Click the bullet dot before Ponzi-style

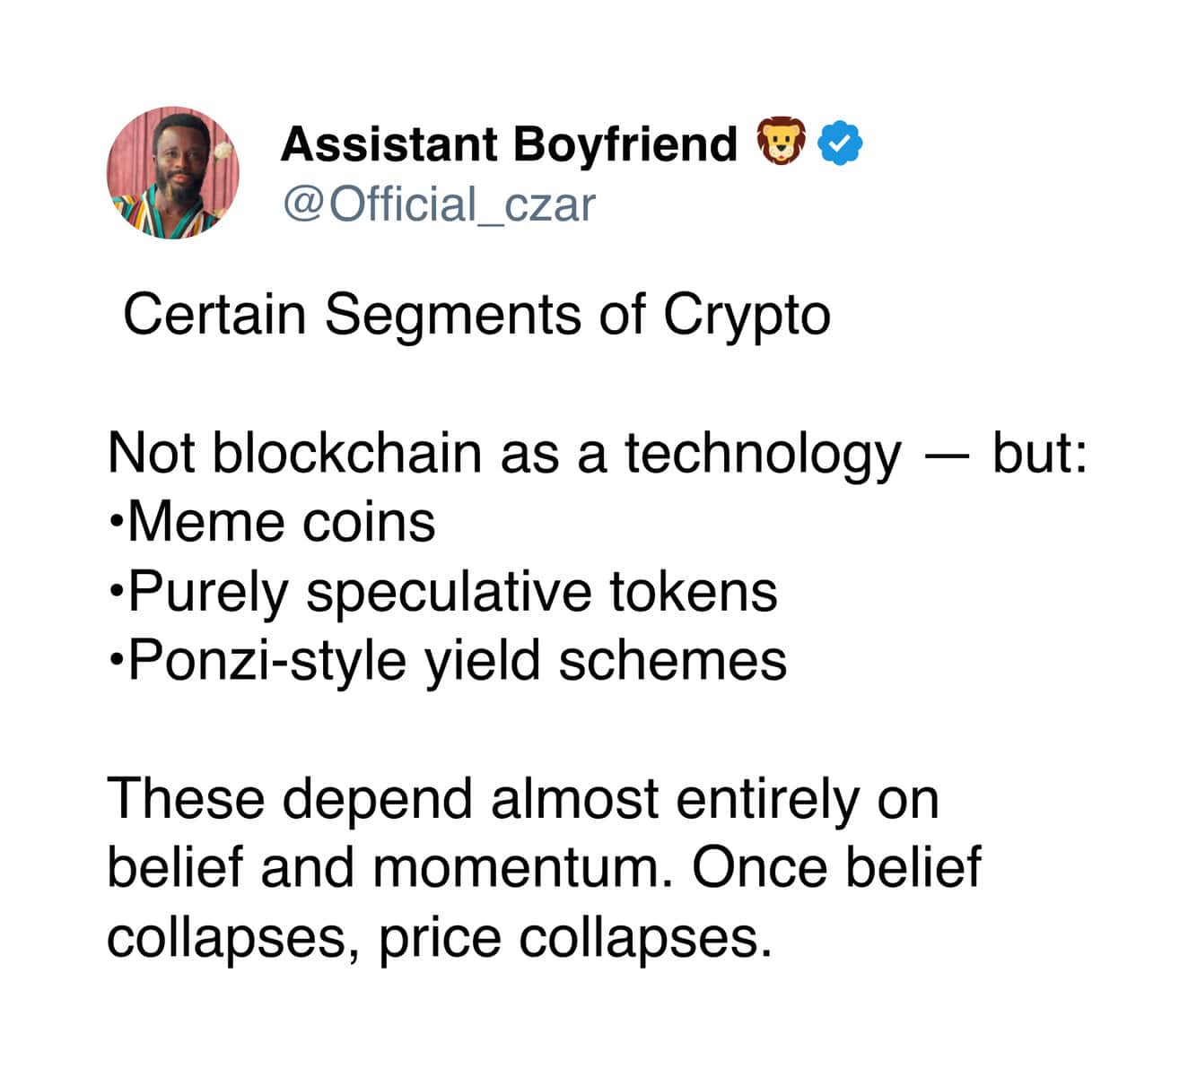point(116,660)
